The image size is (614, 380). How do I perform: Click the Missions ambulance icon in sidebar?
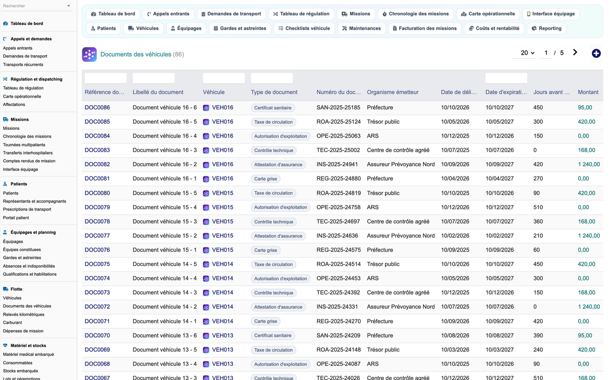click(x=6, y=120)
